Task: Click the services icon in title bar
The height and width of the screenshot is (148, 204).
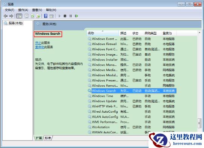Action: (5, 4)
